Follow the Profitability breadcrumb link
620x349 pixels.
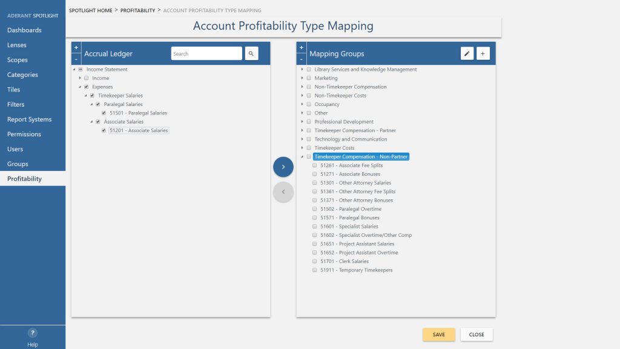pyautogui.click(x=137, y=10)
